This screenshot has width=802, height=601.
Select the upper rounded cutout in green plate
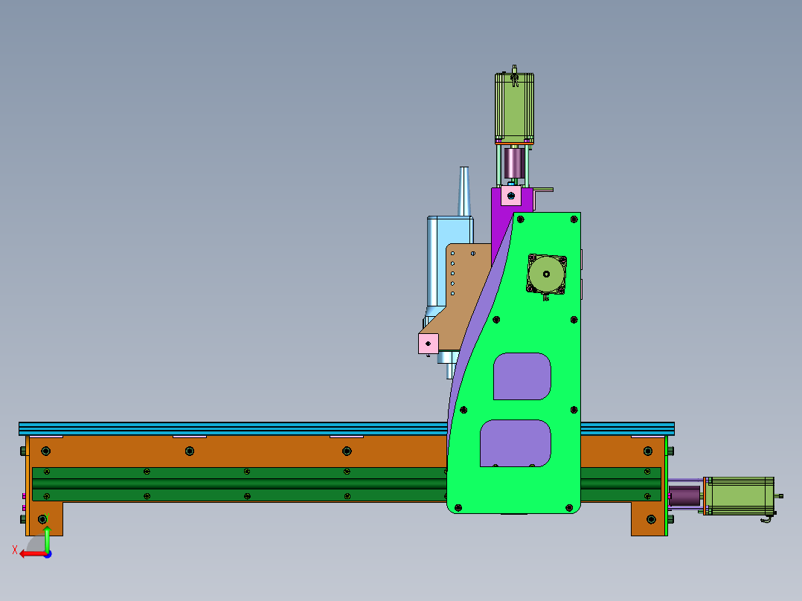click(522, 376)
